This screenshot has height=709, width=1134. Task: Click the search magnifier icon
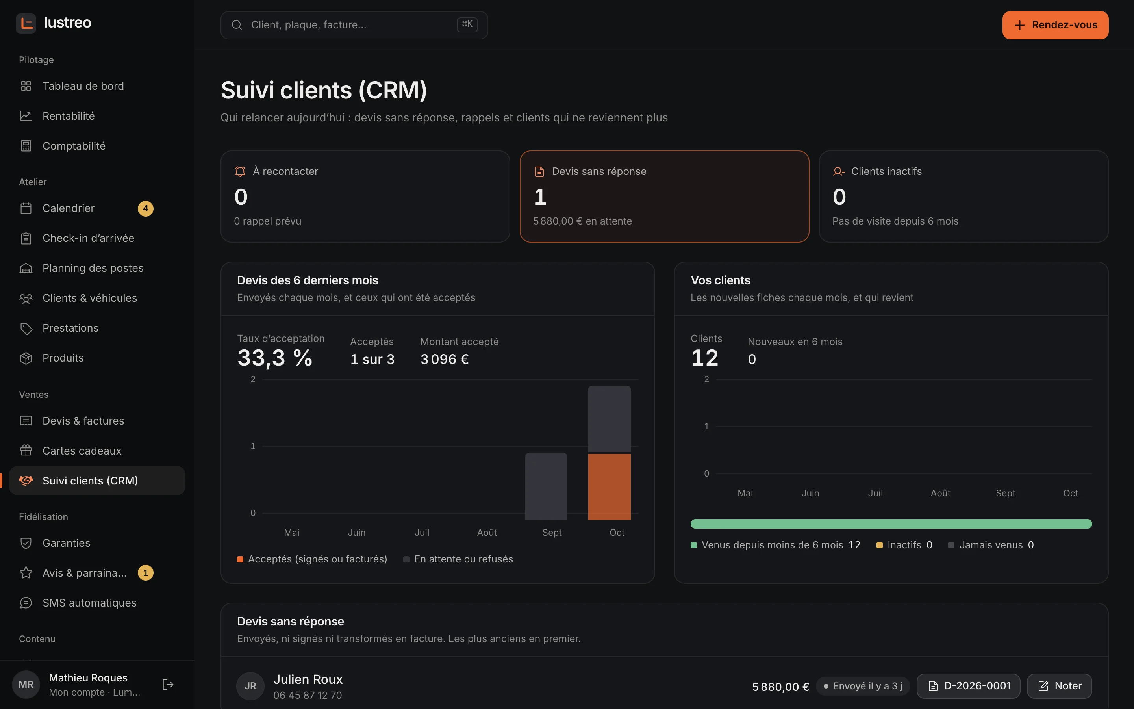click(237, 25)
